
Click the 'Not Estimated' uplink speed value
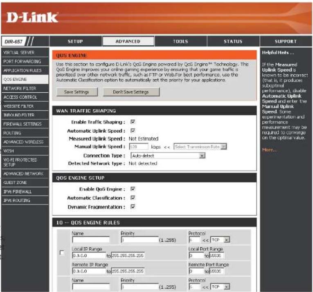[x=144, y=139]
